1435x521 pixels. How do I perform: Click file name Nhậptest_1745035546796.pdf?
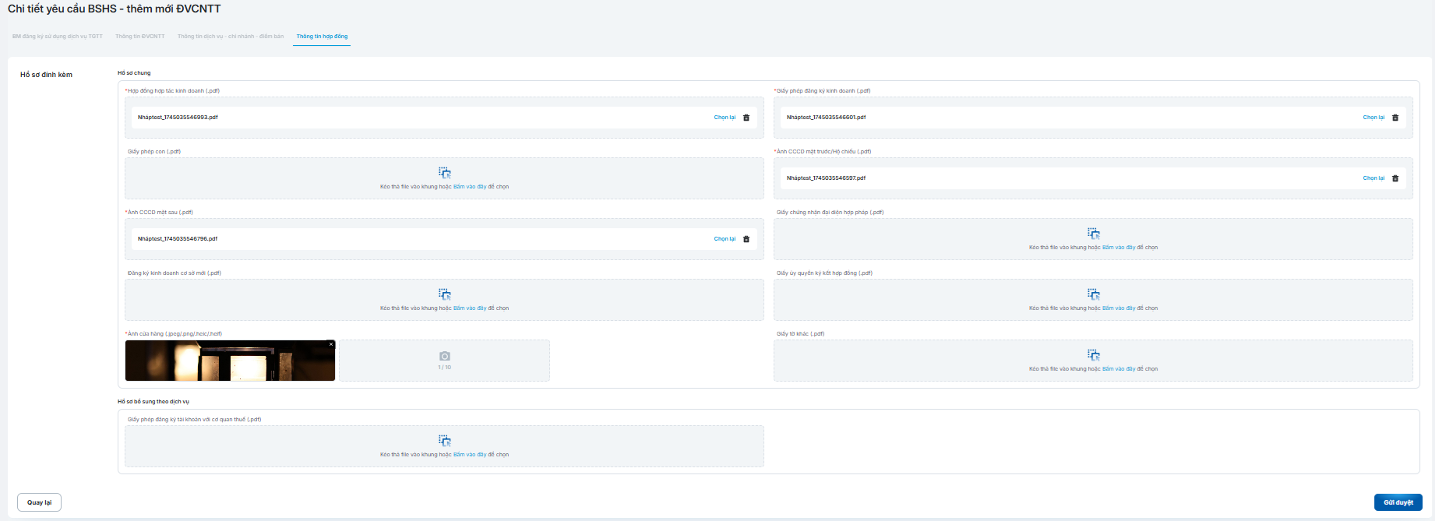(x=178, y=239)
